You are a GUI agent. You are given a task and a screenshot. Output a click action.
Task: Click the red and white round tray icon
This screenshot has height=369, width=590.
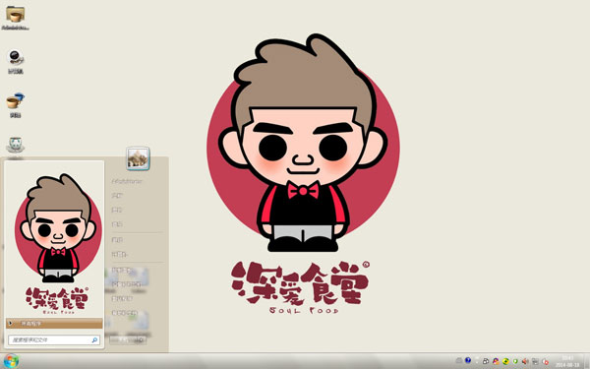click(545, 361)
